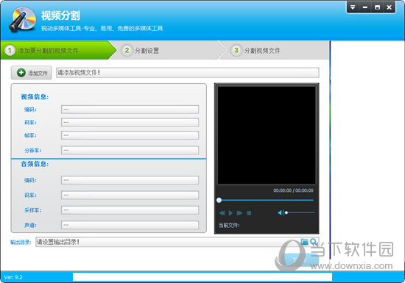The width and height of the screenshot is (405, 283).
Task: Click the video file path field
Action: [x=188, y=73]
